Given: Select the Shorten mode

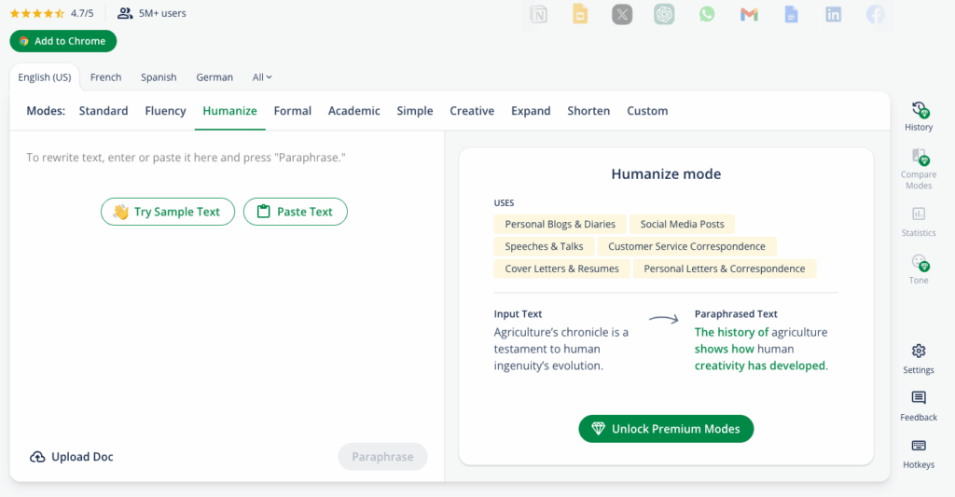Looking at the screenshot, I should pos(588,111).
